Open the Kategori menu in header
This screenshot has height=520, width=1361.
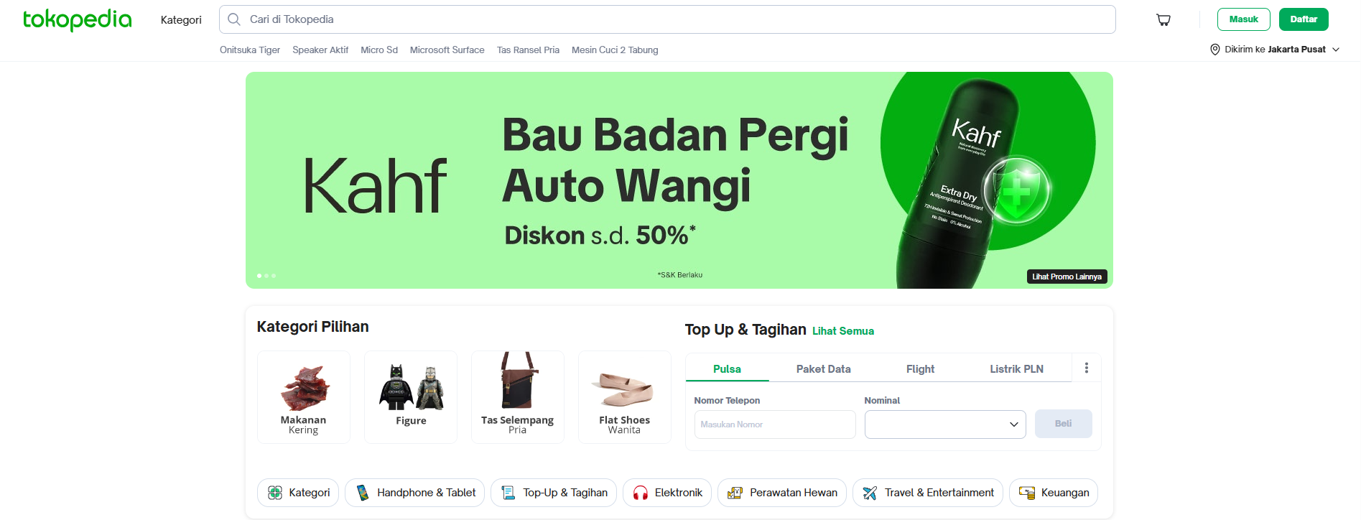coord(181,20)
